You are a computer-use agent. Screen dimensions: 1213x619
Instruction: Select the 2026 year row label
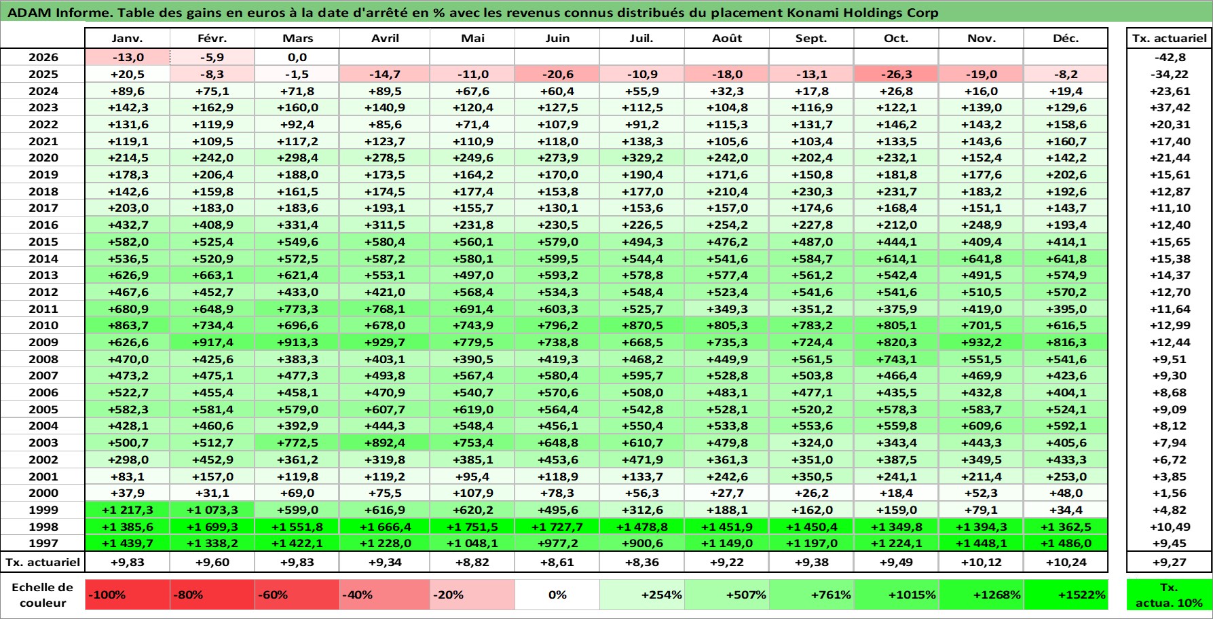(x=43, y=57)
